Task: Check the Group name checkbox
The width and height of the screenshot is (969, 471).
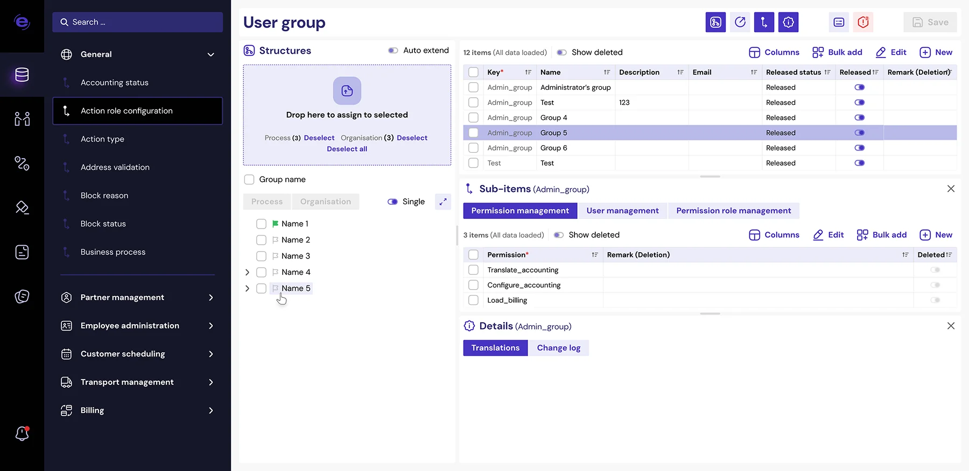Action: (x=249, y=180)
